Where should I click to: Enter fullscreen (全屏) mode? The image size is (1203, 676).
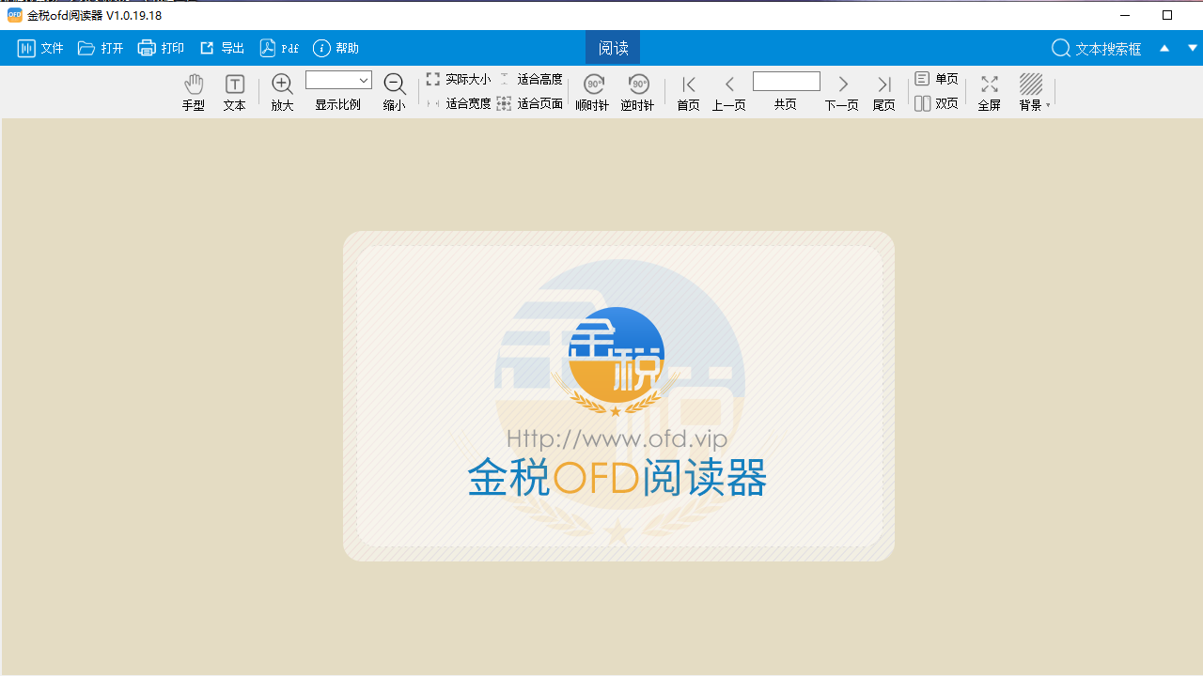[989, 92]
